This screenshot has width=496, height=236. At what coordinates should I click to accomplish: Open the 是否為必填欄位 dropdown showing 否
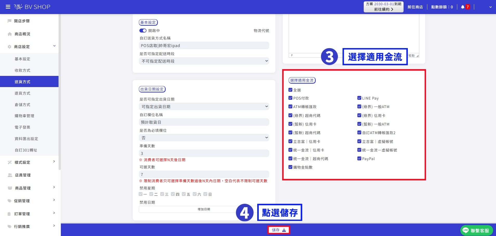[x=204, y=138]
